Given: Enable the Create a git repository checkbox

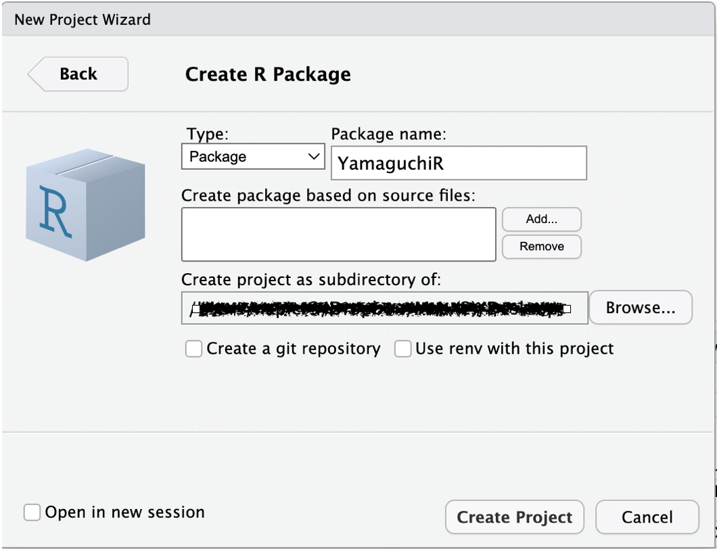Looking at the screenshot, I should point(194,349).
